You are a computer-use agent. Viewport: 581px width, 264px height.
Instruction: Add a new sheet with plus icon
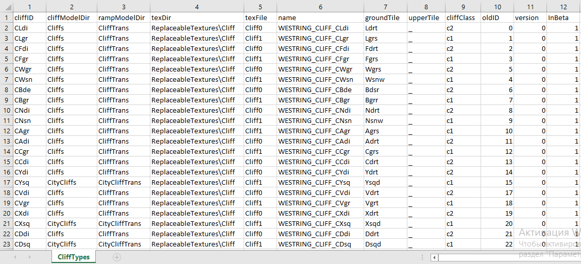click(116, 257)
